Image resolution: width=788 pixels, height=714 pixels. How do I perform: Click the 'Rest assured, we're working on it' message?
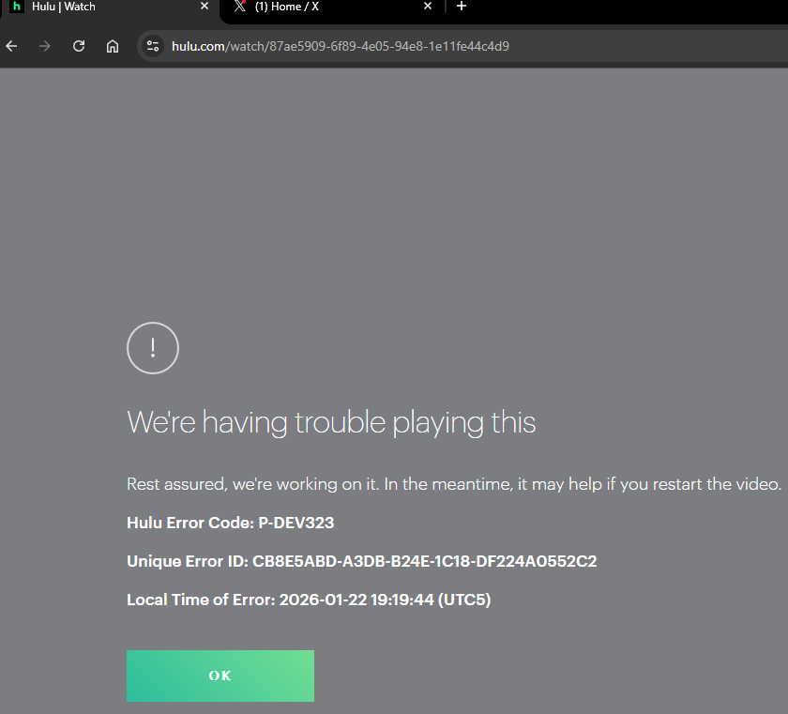click(x=454, y=484)
